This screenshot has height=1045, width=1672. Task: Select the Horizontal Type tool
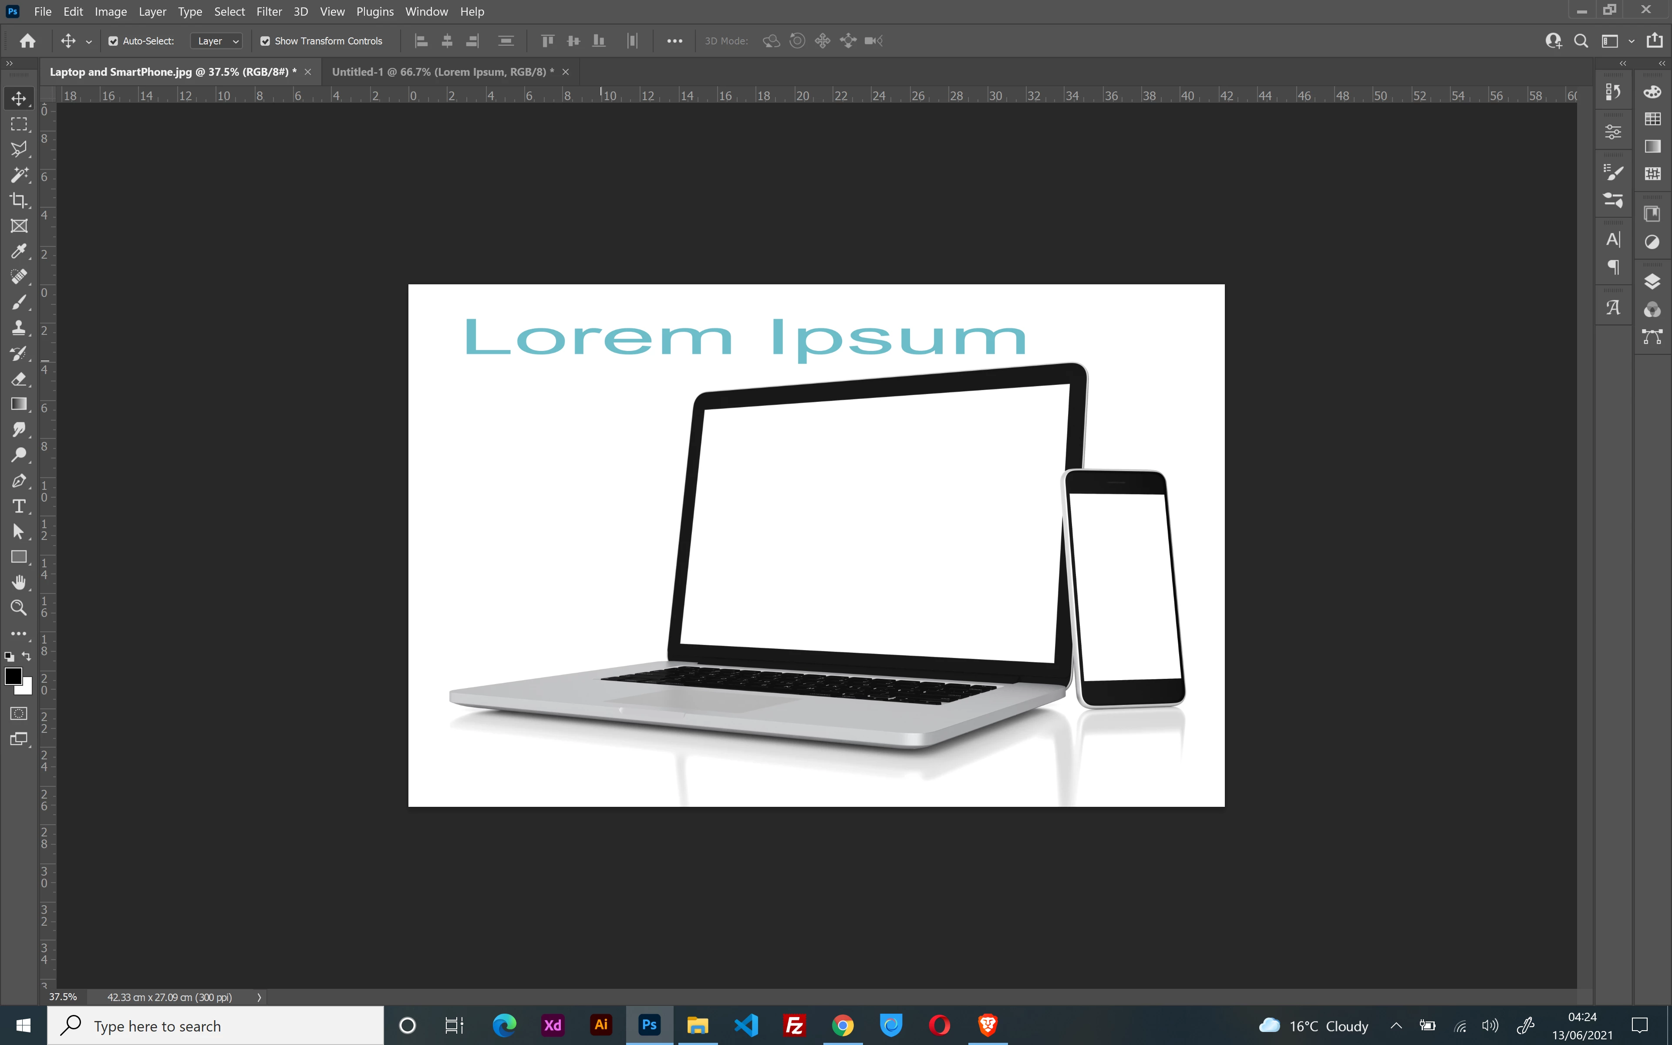[19, 506]
